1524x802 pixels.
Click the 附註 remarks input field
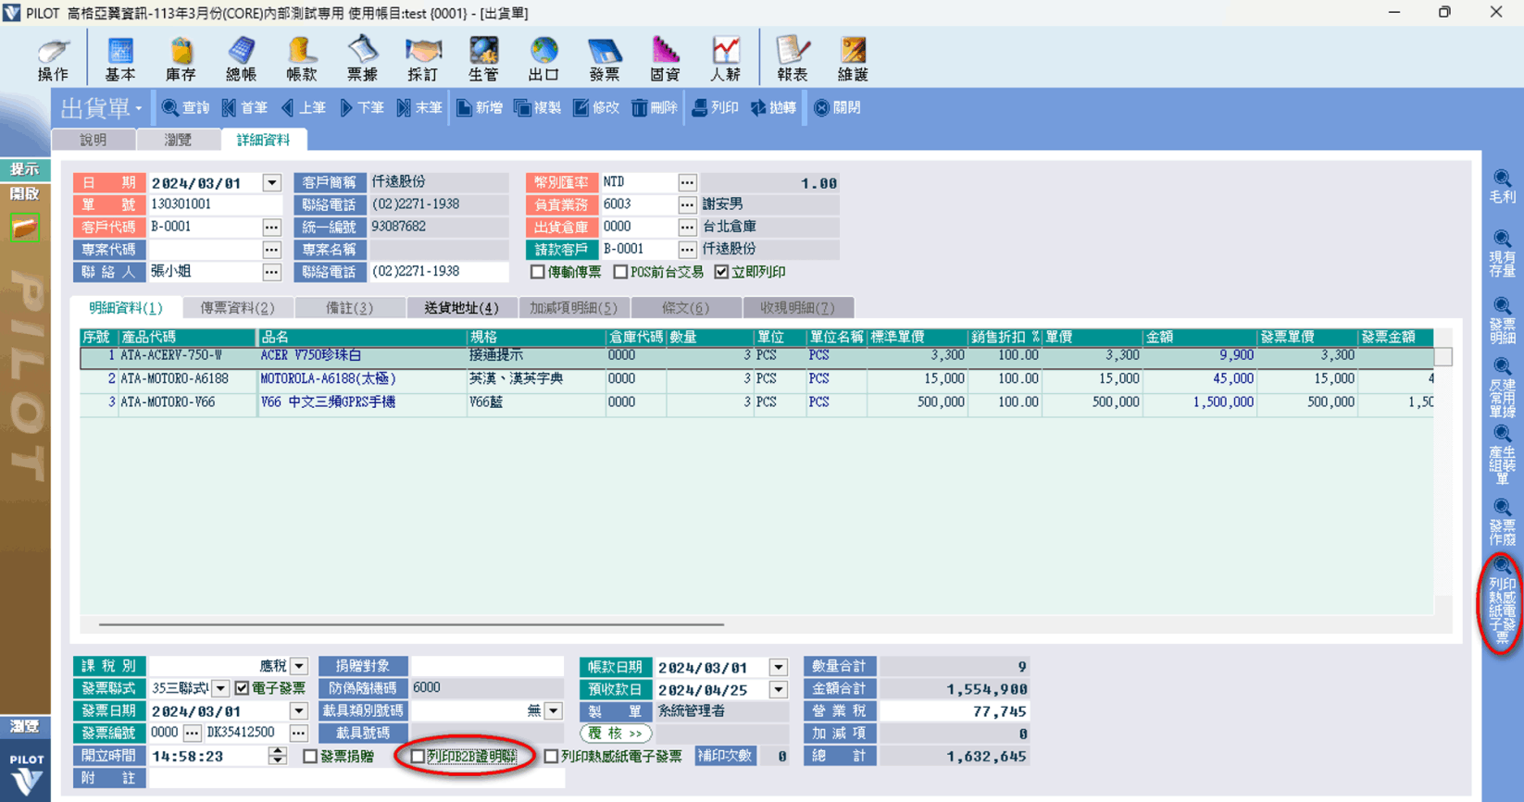[356, 779]
